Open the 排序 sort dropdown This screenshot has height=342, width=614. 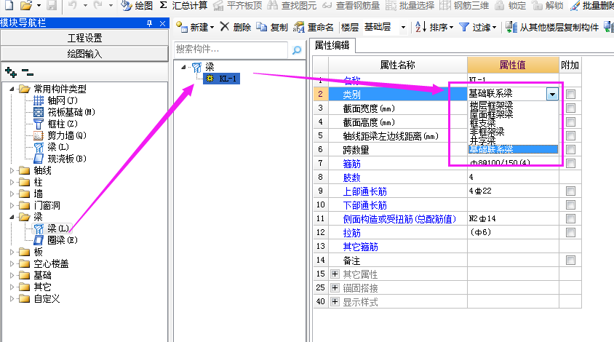pyautogui.click(x=434, y=27)
